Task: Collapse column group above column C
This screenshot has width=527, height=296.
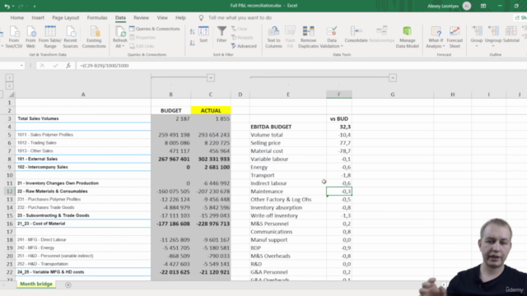Action: (x=211, y=78)
